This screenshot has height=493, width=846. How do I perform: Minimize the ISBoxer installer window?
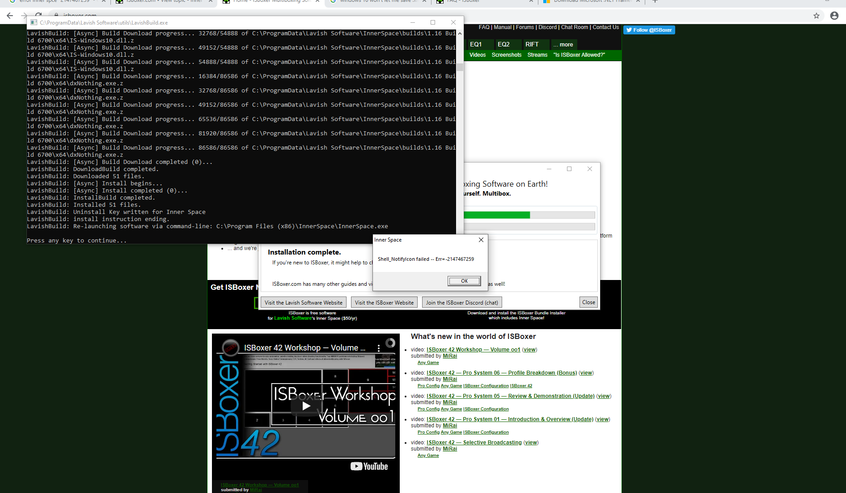pyautogui.click(x=549, y=169)
